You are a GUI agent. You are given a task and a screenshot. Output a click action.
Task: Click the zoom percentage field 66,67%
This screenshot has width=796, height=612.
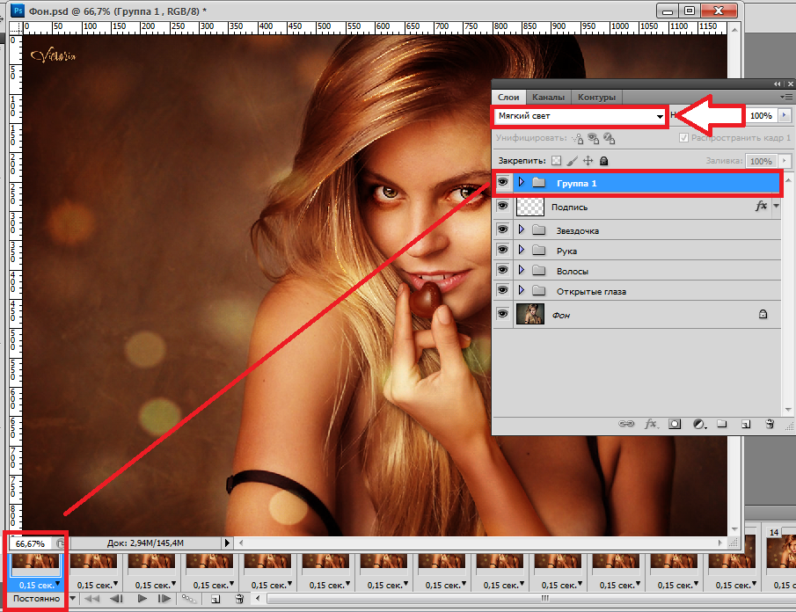(31, 543)
